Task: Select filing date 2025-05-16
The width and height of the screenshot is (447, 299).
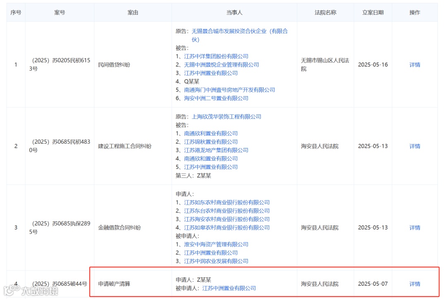Action: click(x=373, y=65)
